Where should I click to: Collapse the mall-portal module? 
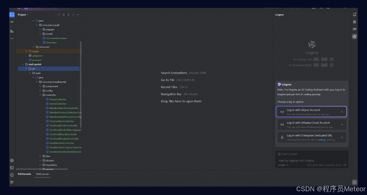click(x=23, y=64)
